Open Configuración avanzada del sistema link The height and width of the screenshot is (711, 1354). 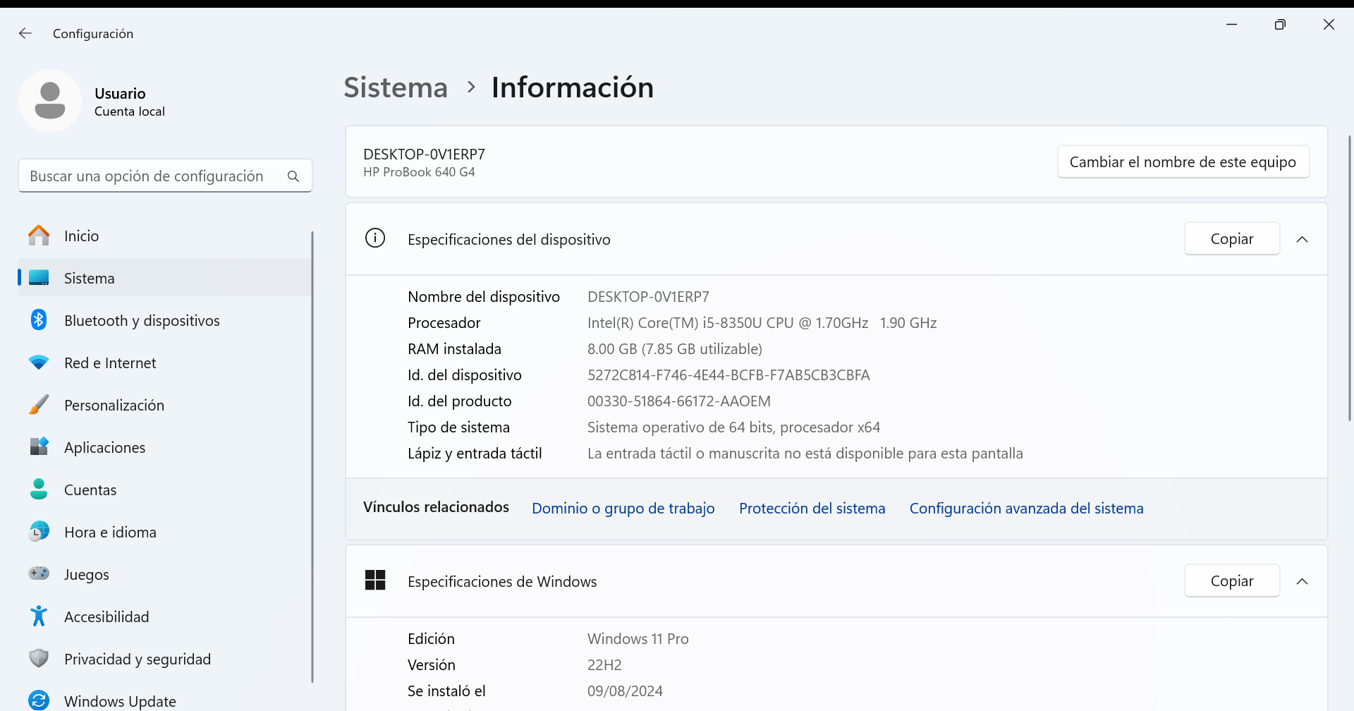pyautogui.click(x=1026, y=509)
